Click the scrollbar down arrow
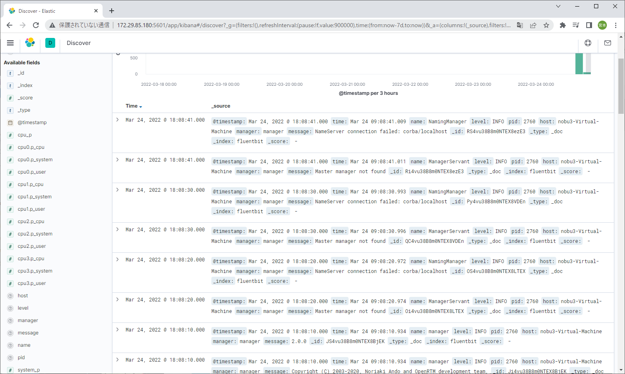The image size is (625, 374). tap(621, 370)
